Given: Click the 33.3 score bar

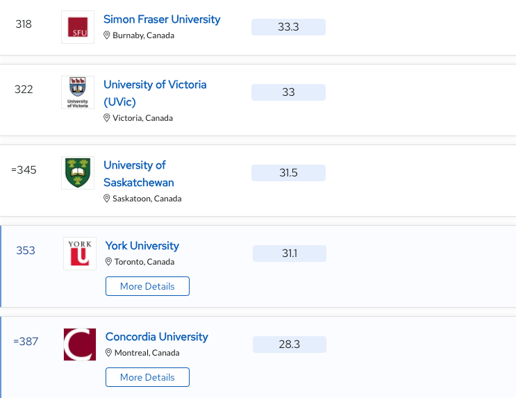Looking at the screenshot, I should [288, 27].
